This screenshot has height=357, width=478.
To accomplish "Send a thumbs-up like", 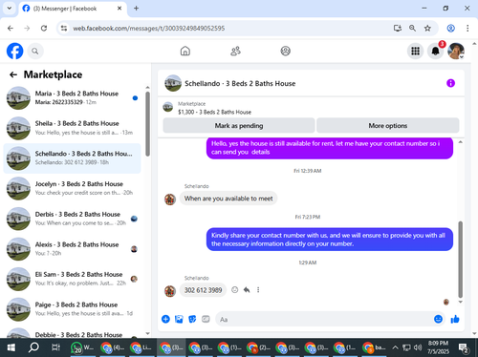I will point(455,319).
